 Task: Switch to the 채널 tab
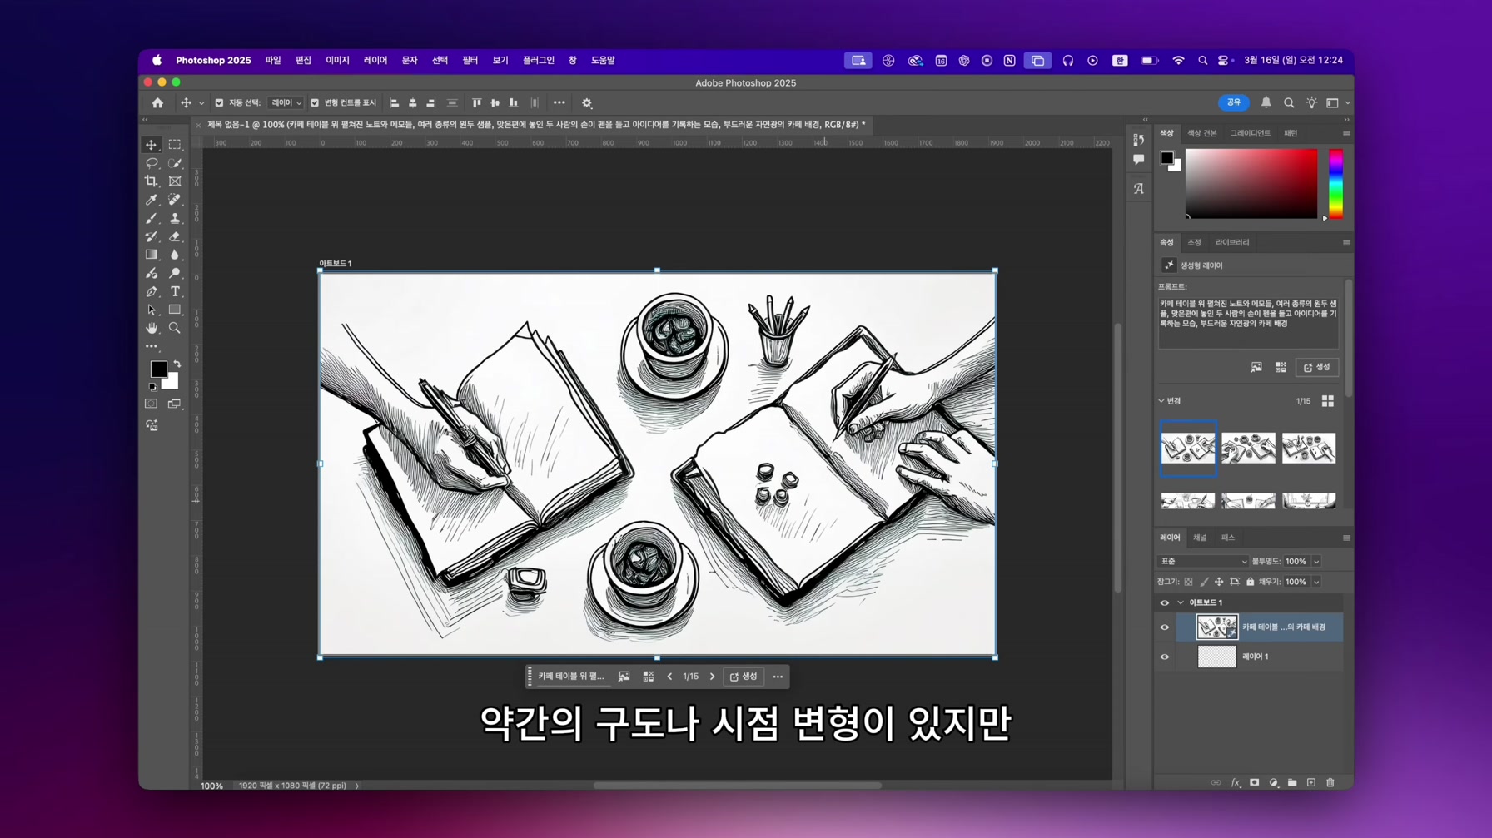click(1200, 538)
